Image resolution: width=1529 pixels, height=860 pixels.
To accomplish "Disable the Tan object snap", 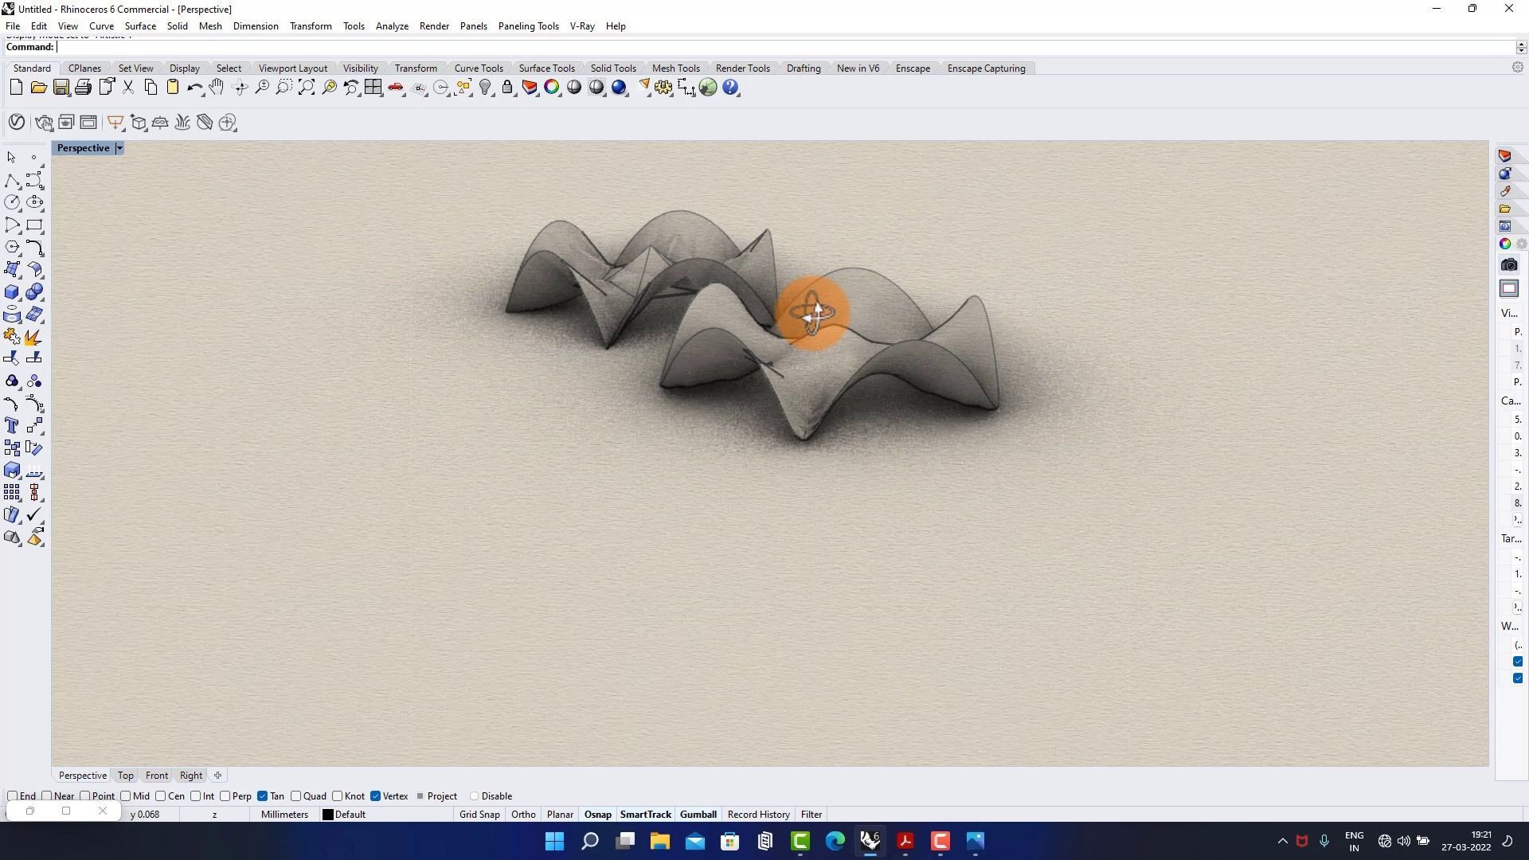I will (263, 795).
